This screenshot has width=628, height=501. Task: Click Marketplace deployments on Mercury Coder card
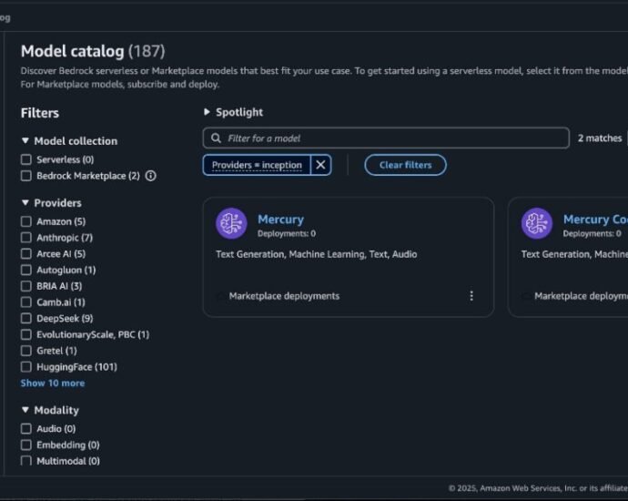tap(582, 296)
